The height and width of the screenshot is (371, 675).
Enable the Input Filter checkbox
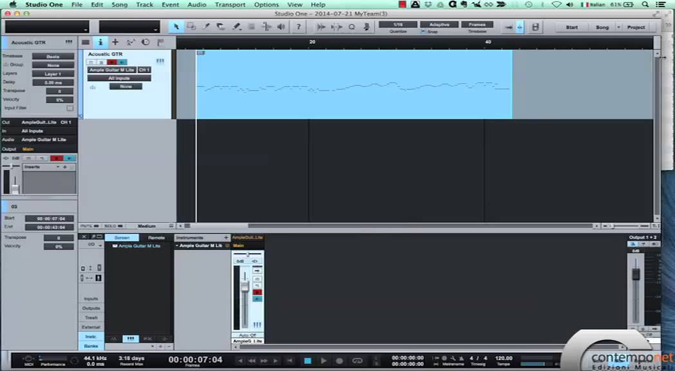(70, 108)
